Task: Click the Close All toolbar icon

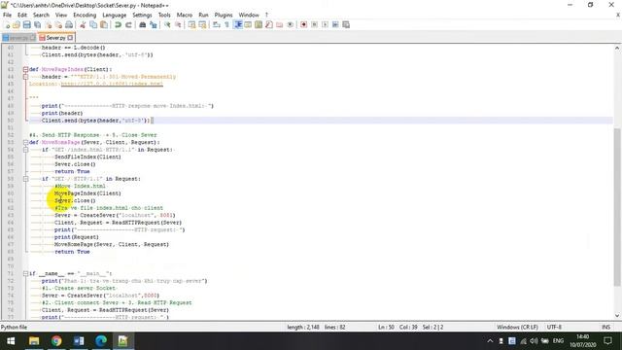Action: (58, 24)
